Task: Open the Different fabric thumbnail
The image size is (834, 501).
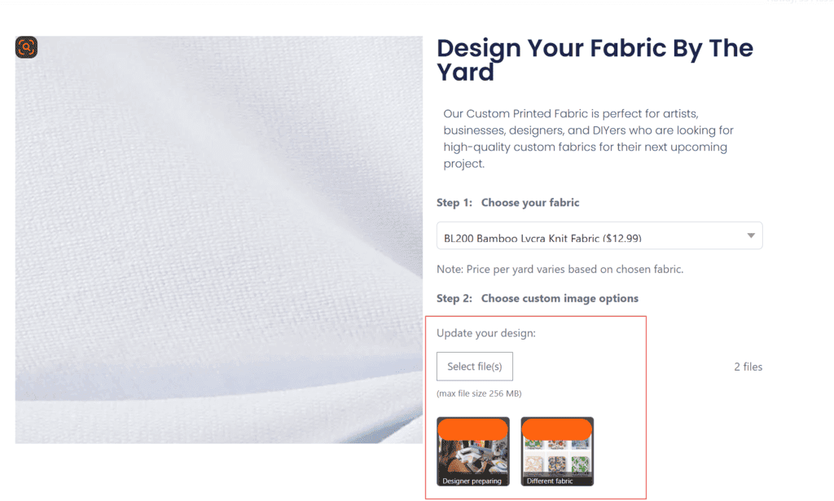Action: click(557, 451)
